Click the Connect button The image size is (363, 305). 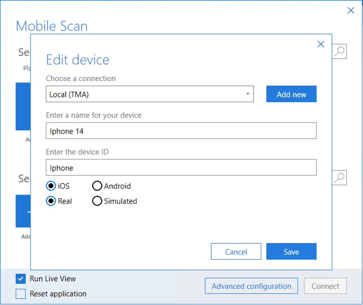[325, 286]
